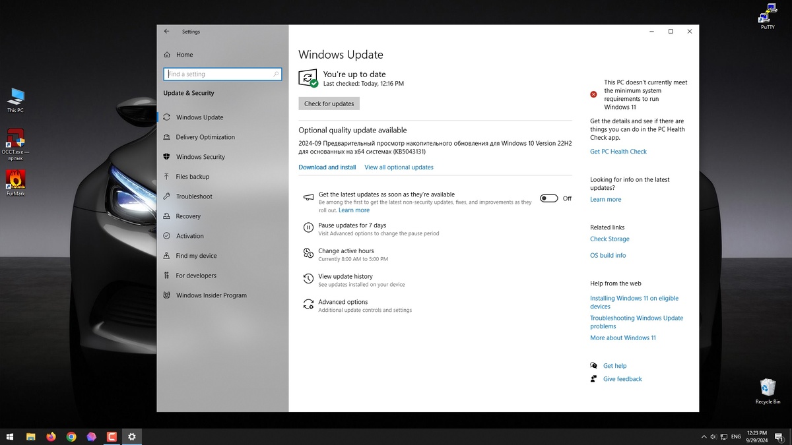Viewport: 792px width, 445px height.
Task: Launch Google Chrome from the taskbar
Action: 71,436
